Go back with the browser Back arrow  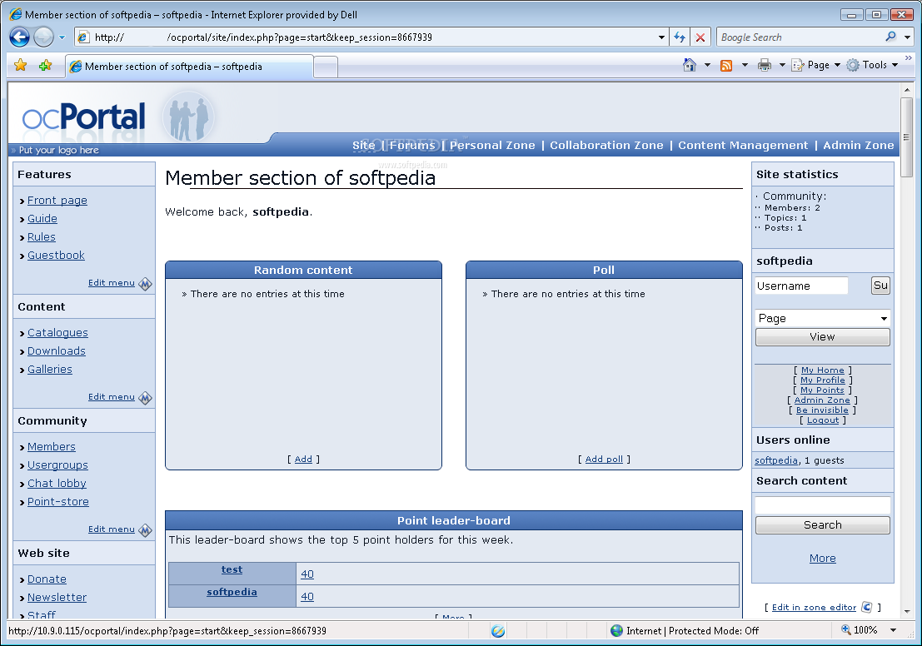19,37
